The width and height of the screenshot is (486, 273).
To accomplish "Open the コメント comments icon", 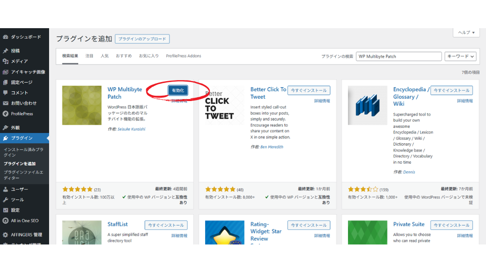I will click(5, 93).
